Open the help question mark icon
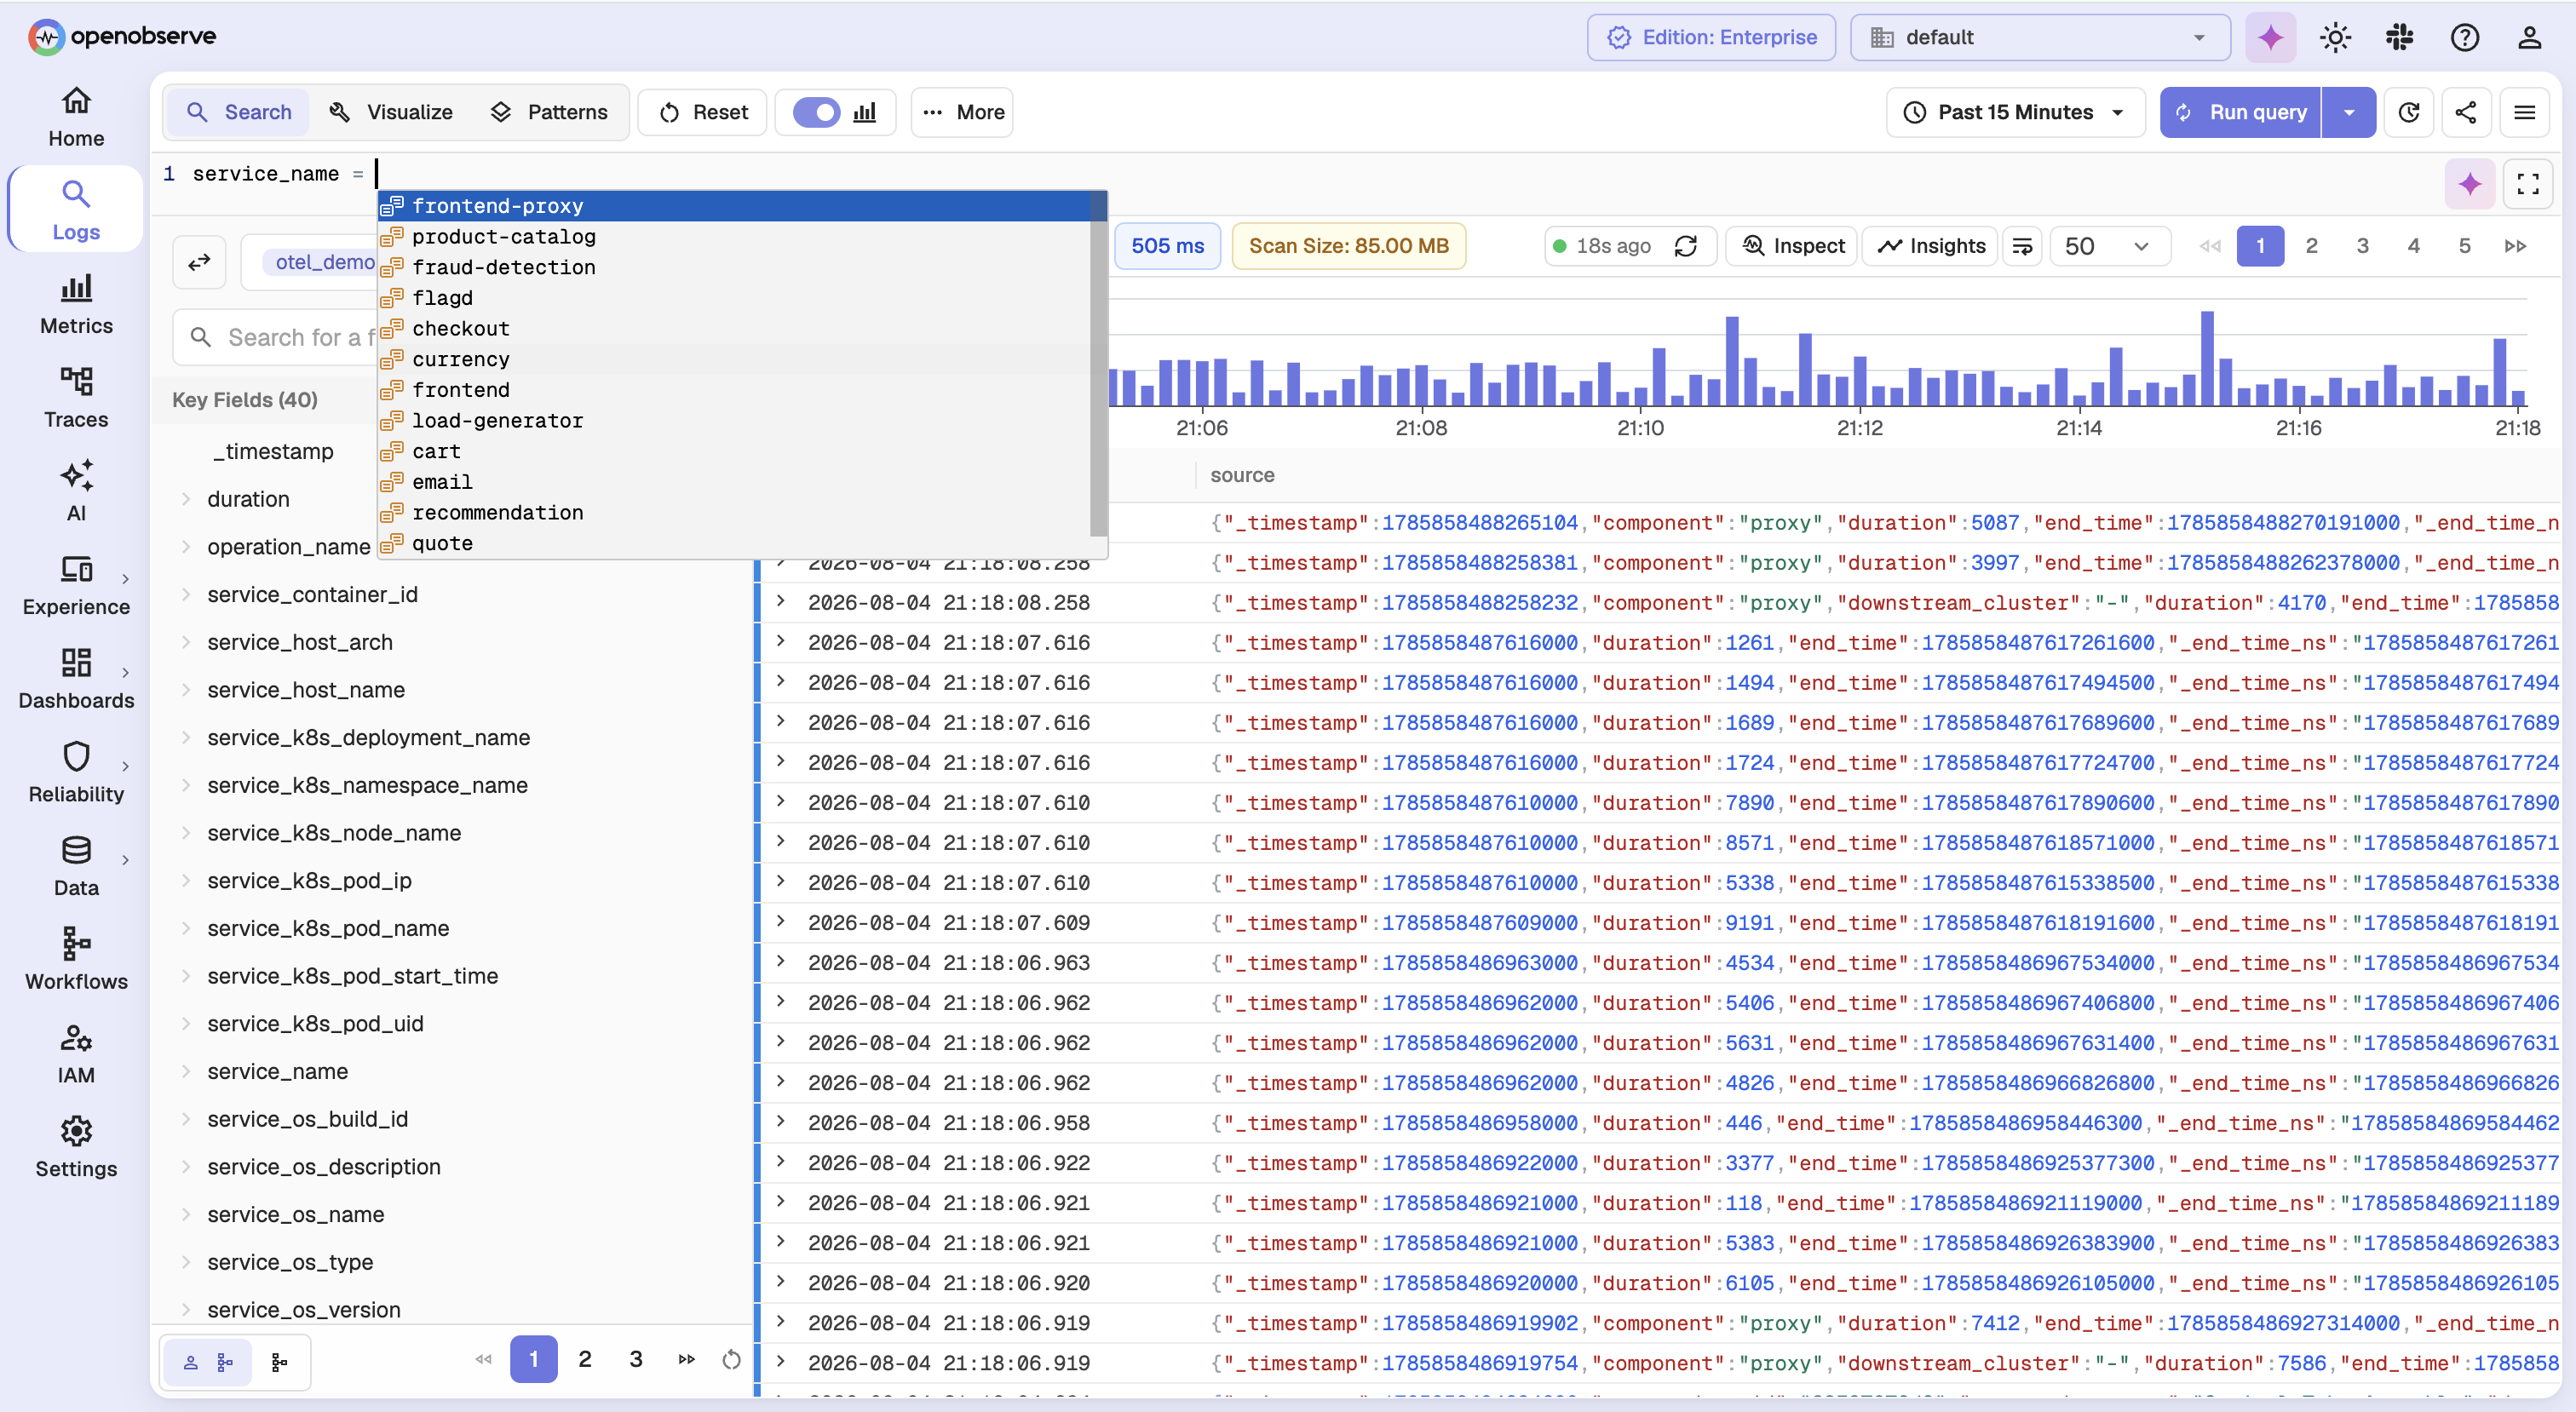Image resolution: width=2576 pixels, height=1412 pixels. coord(2465,38)
